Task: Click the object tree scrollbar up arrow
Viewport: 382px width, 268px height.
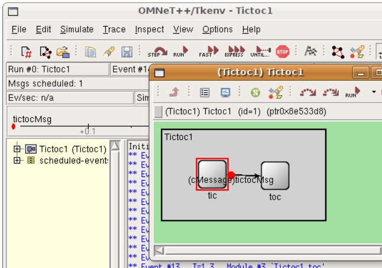Action: pos(115,146)
